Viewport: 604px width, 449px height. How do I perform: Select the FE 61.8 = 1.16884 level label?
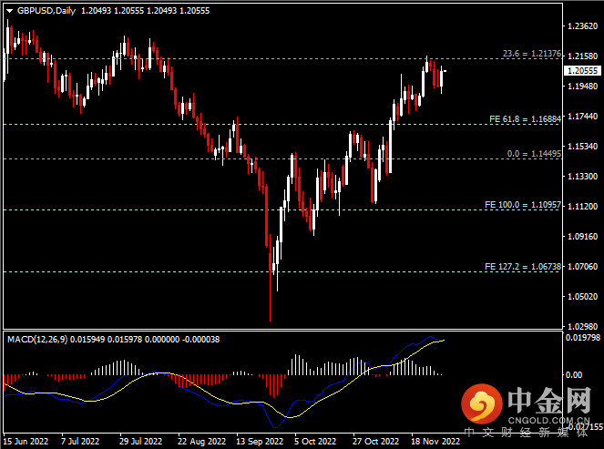pos(524,118)
